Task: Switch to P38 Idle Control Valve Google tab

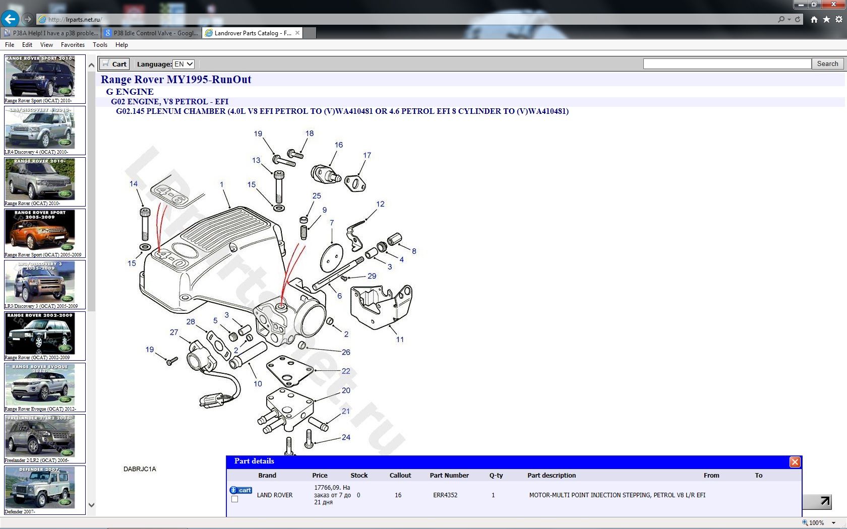Action: pyautogui.click(x=152, y=33)
